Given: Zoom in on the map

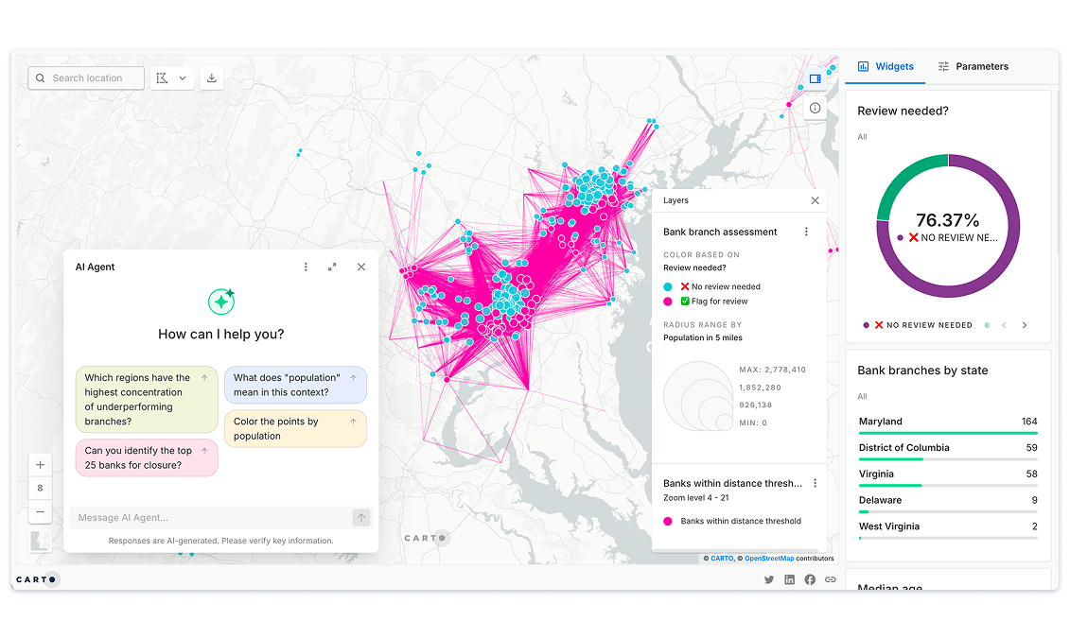Looking at the screenshot, I should [x=41, y=465].
